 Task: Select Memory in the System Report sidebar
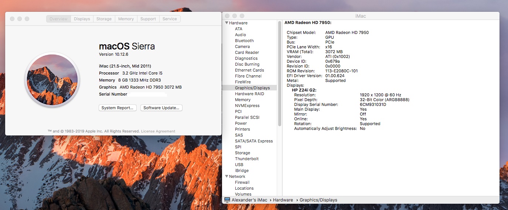pyautogui.click(x=243, y=100)
